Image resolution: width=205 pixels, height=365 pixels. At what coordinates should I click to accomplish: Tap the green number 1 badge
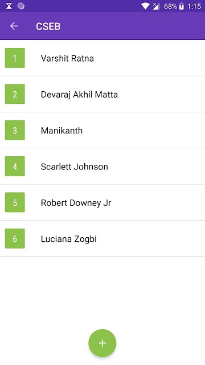[x=15, y=58]
